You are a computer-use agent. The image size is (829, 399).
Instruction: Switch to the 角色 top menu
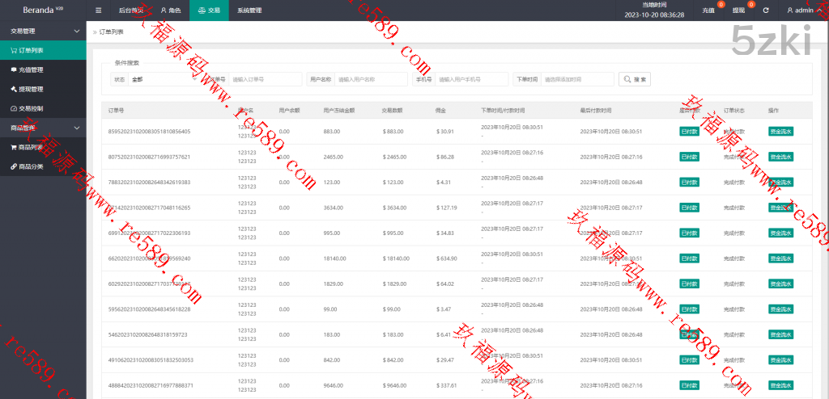click(170, 10)
